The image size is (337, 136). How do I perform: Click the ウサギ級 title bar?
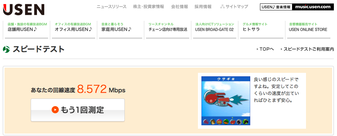(226, 79)
